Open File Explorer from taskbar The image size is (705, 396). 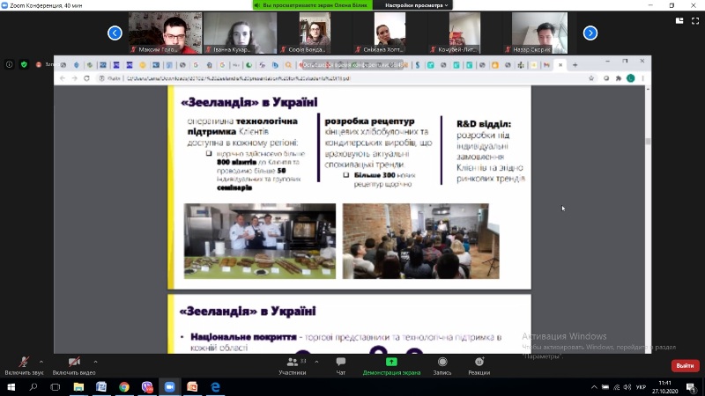click(x=78, y=387)
